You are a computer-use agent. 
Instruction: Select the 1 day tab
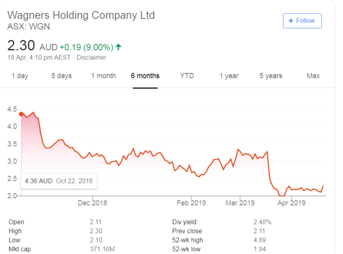click(x=19, y=76)
